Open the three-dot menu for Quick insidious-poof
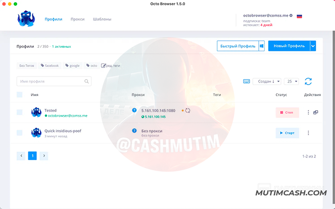 [x=308, y=133]
